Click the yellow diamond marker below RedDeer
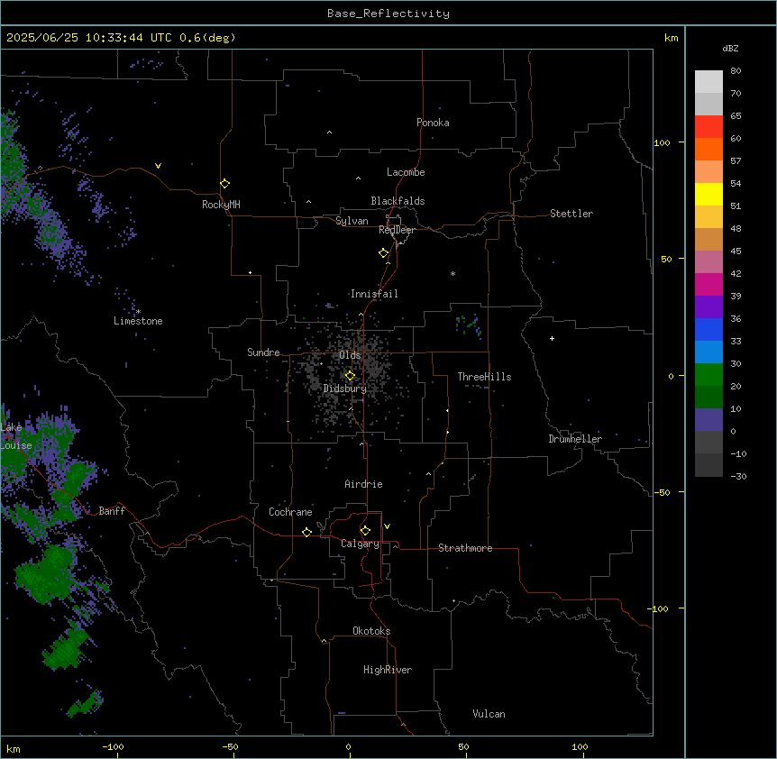The image size is (777, 759). [x=384, y=253]
